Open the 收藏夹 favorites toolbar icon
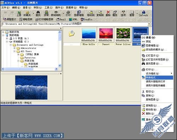 [27, 13]
